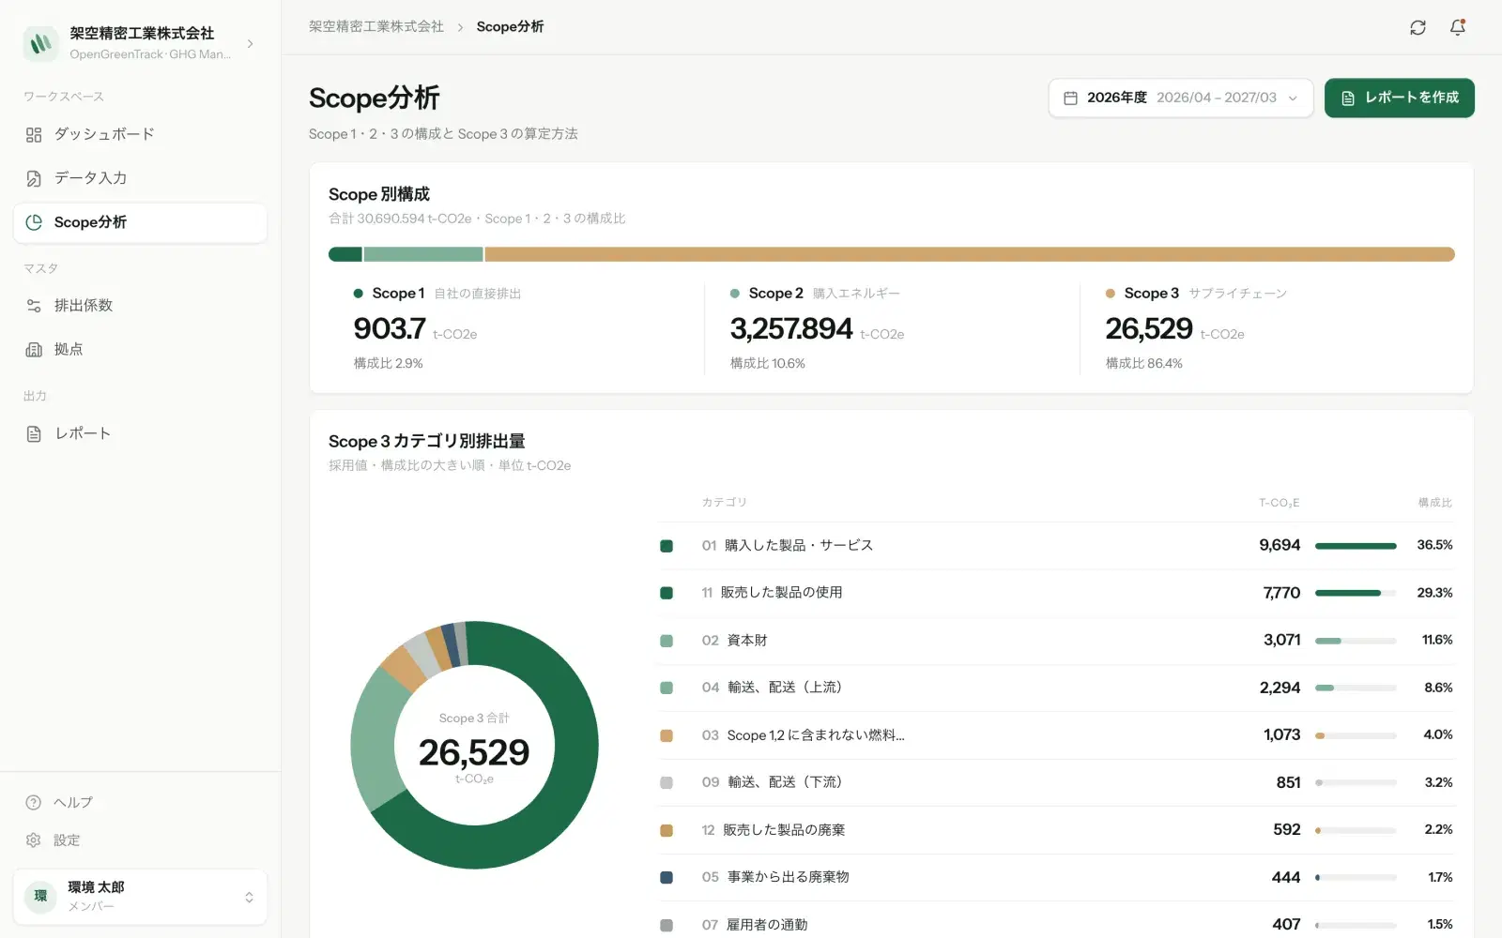Click the Scope 1 value 903.7
Screen dimensions: 1502x938
(x=390, y=329)
